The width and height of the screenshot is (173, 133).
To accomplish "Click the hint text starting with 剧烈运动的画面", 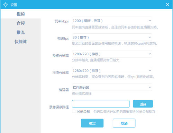I will click(x=115, y=44).
